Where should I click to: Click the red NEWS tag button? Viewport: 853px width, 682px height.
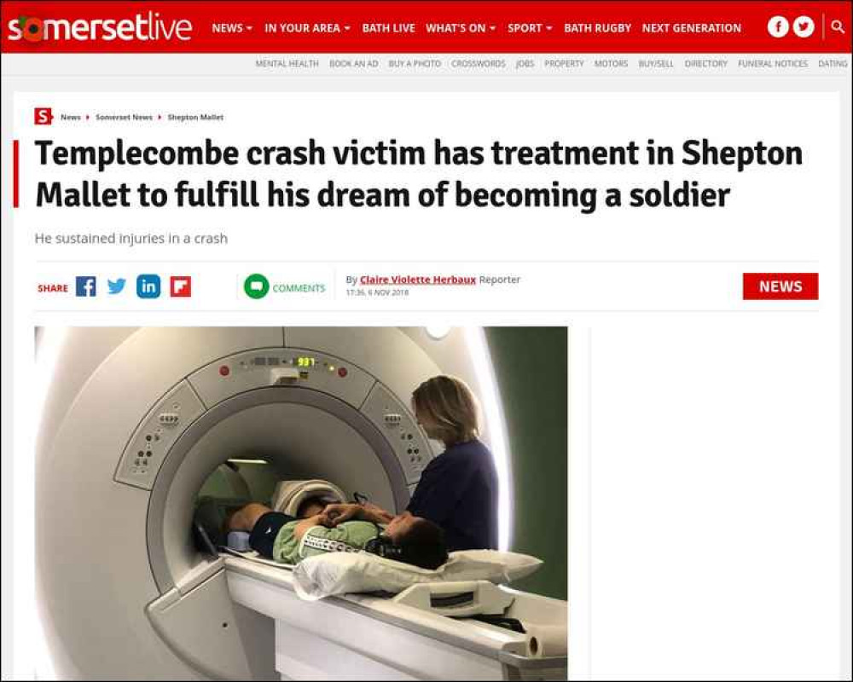780,286
